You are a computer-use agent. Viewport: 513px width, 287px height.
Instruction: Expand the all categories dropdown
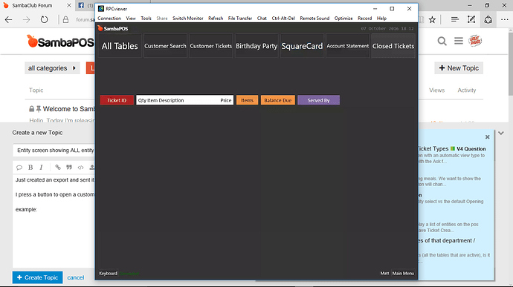click(x=52, y=68)
